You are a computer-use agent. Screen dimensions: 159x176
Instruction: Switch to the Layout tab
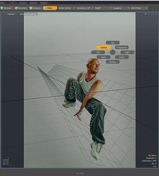tap(23, 3)
